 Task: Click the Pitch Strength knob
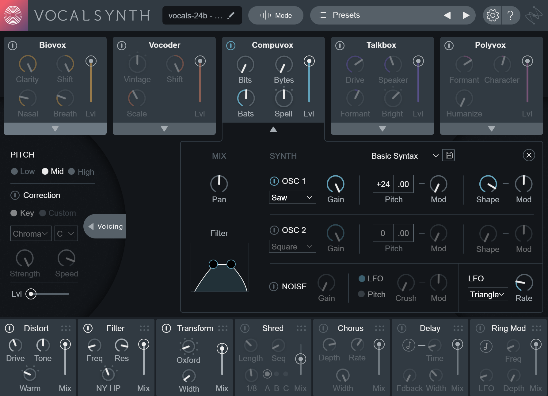pos(25,258)
